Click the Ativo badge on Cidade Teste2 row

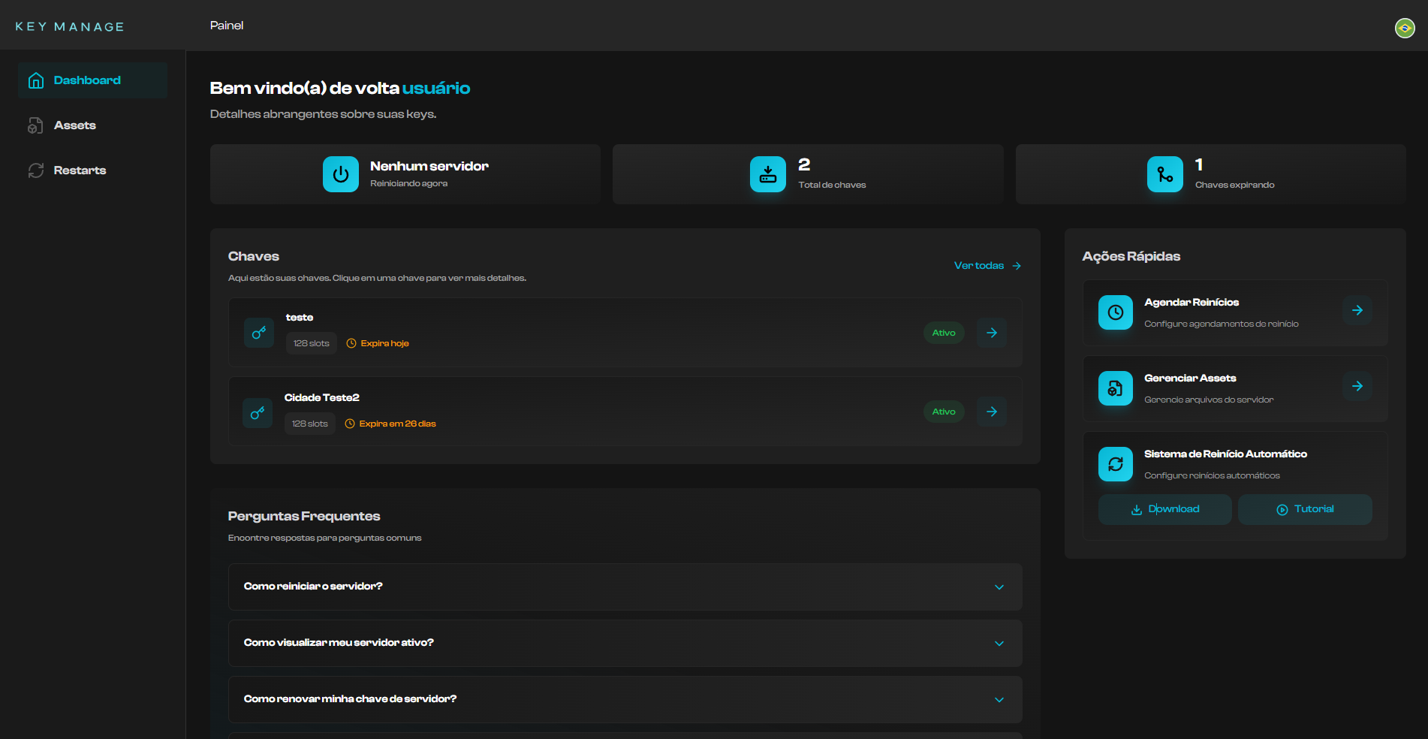click(944, 412)
